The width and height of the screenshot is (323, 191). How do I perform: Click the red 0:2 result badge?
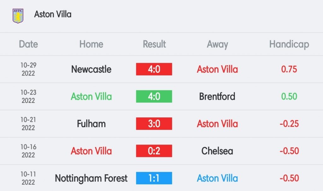pyautogui.click(x=154, y=151)
